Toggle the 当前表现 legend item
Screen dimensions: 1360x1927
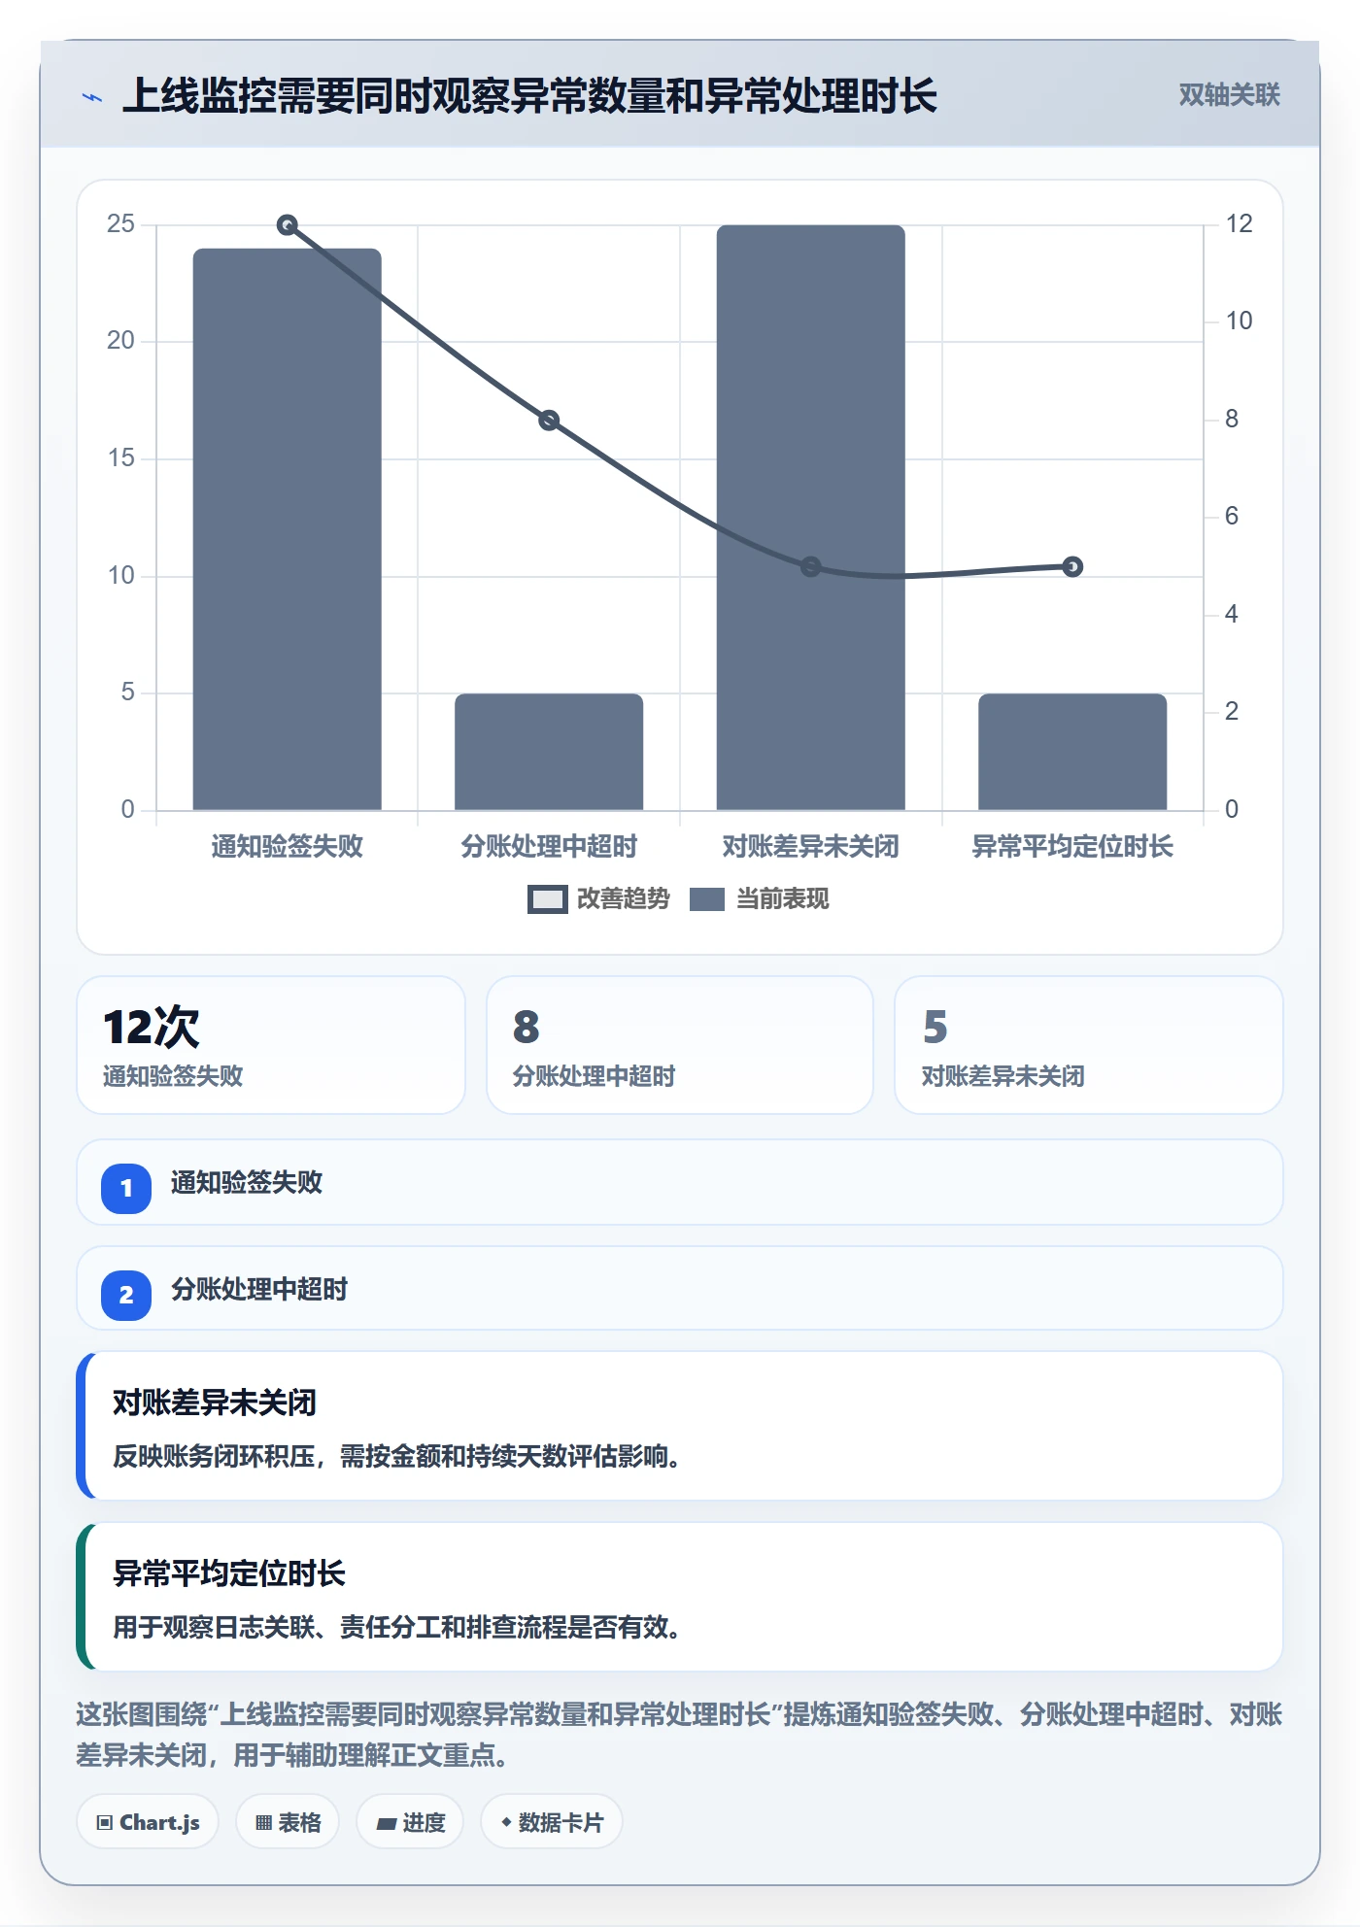point(759,899)
